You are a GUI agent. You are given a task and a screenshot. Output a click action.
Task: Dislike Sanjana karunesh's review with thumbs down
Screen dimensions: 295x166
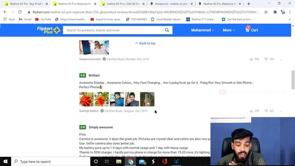pyautogui.click(x=266, y=59)
